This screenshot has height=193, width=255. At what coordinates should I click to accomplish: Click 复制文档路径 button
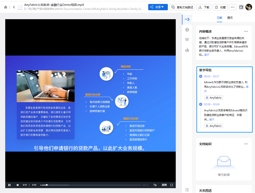182,7
